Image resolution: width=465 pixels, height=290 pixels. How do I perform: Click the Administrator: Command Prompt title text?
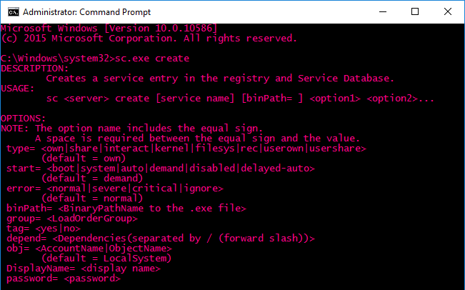point(87,12)
